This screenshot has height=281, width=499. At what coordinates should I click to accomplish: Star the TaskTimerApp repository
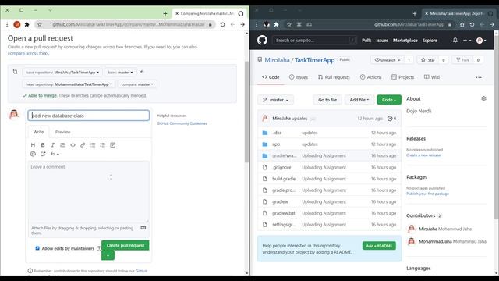[x=428, y=60]
